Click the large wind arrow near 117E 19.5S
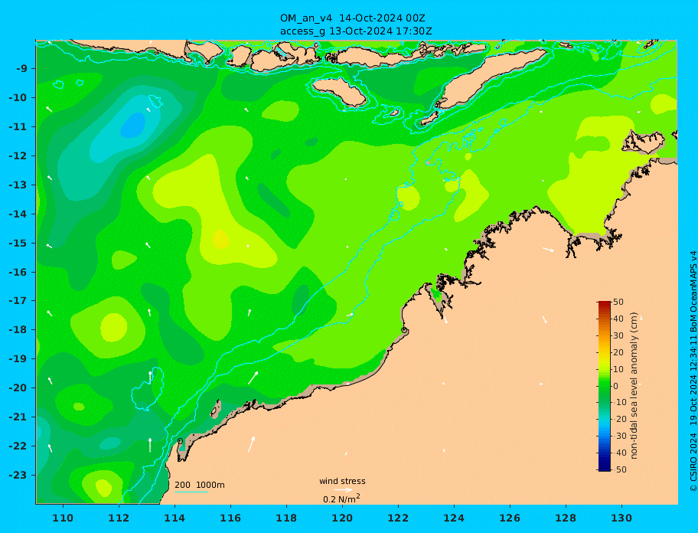This screenshot has width=698, height=533. (x=253, y=378)
